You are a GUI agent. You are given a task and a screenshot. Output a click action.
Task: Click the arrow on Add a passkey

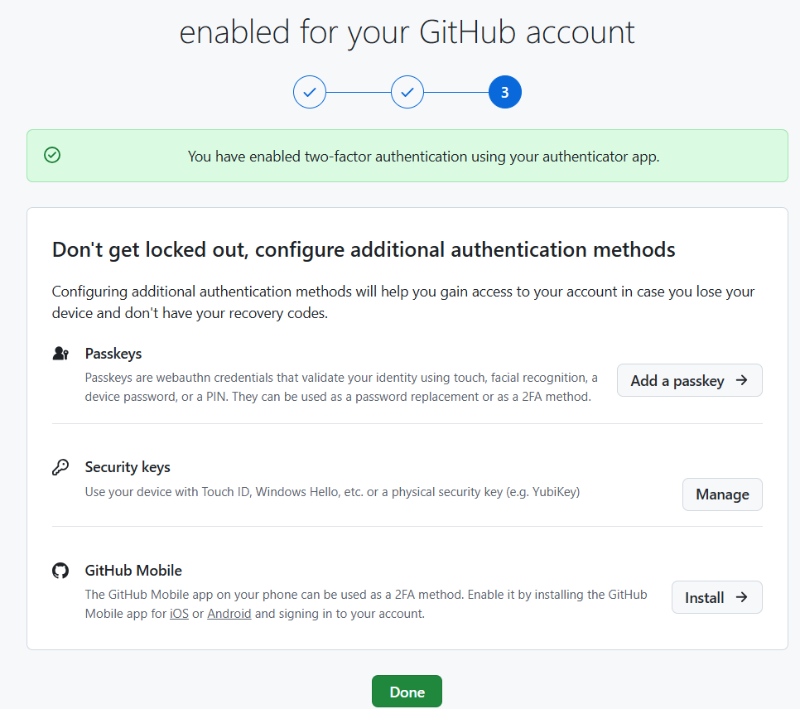point(742,380)
